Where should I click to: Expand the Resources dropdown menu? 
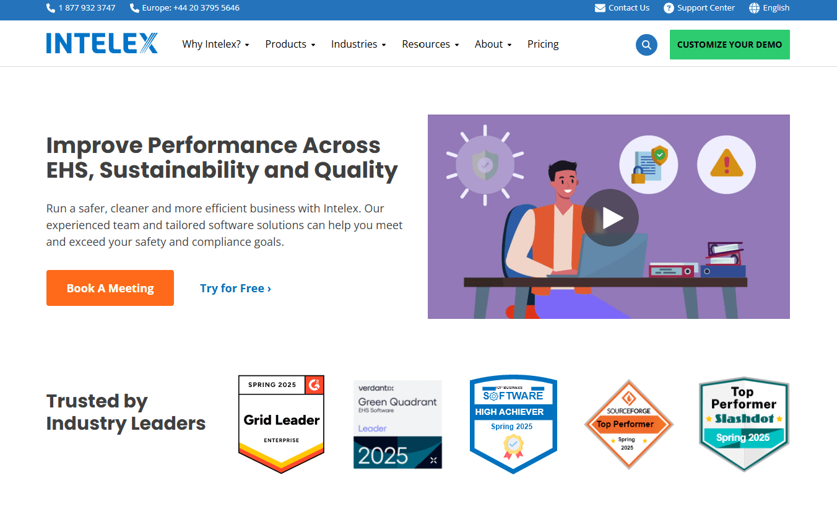pyautogui.click(x=430, y=44)
